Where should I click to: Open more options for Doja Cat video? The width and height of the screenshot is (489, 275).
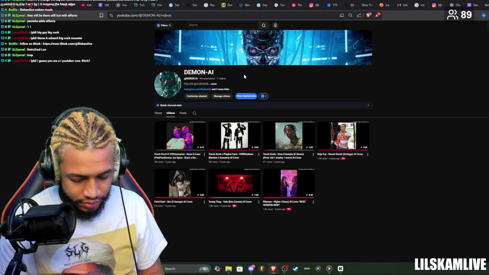pos(368,154)
